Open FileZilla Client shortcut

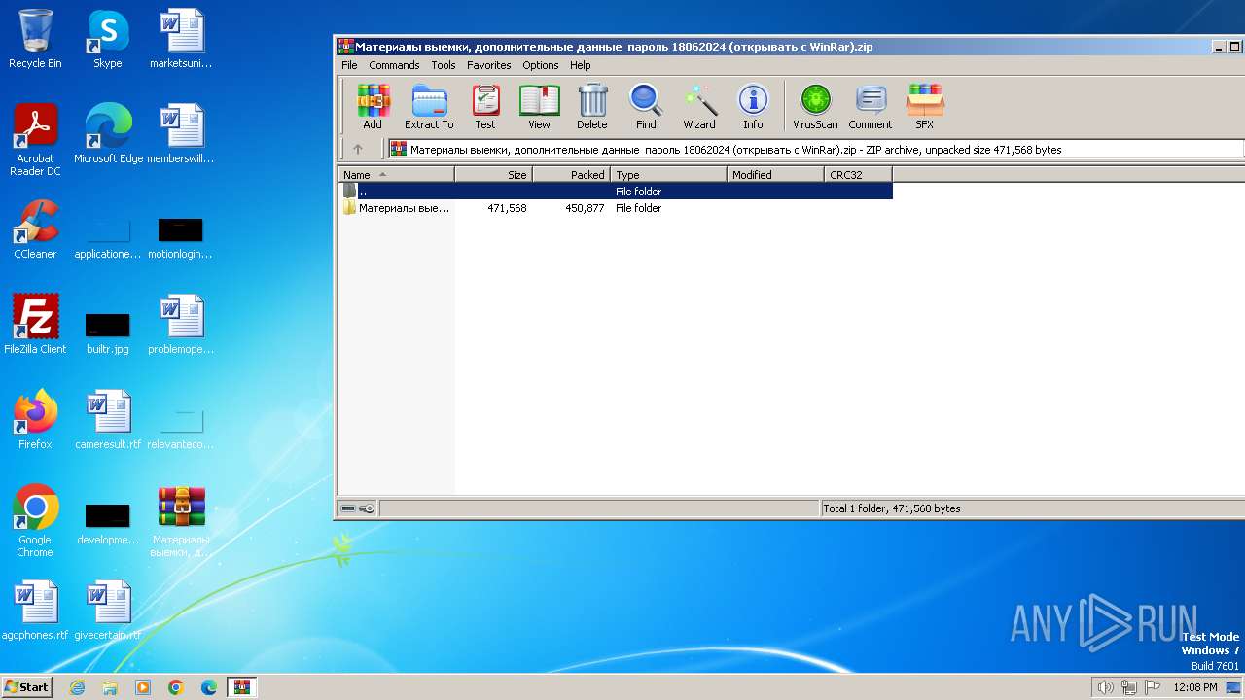(35, 325)
